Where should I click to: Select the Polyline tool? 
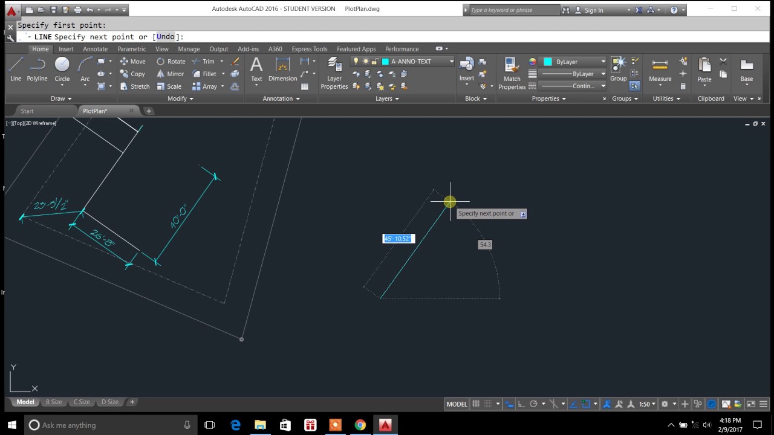point(37,69)
